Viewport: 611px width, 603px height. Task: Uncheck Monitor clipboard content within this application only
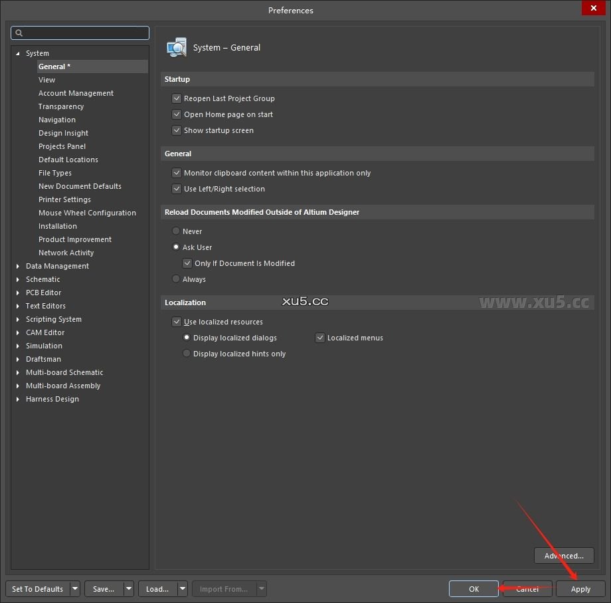(x=177, y=172)
